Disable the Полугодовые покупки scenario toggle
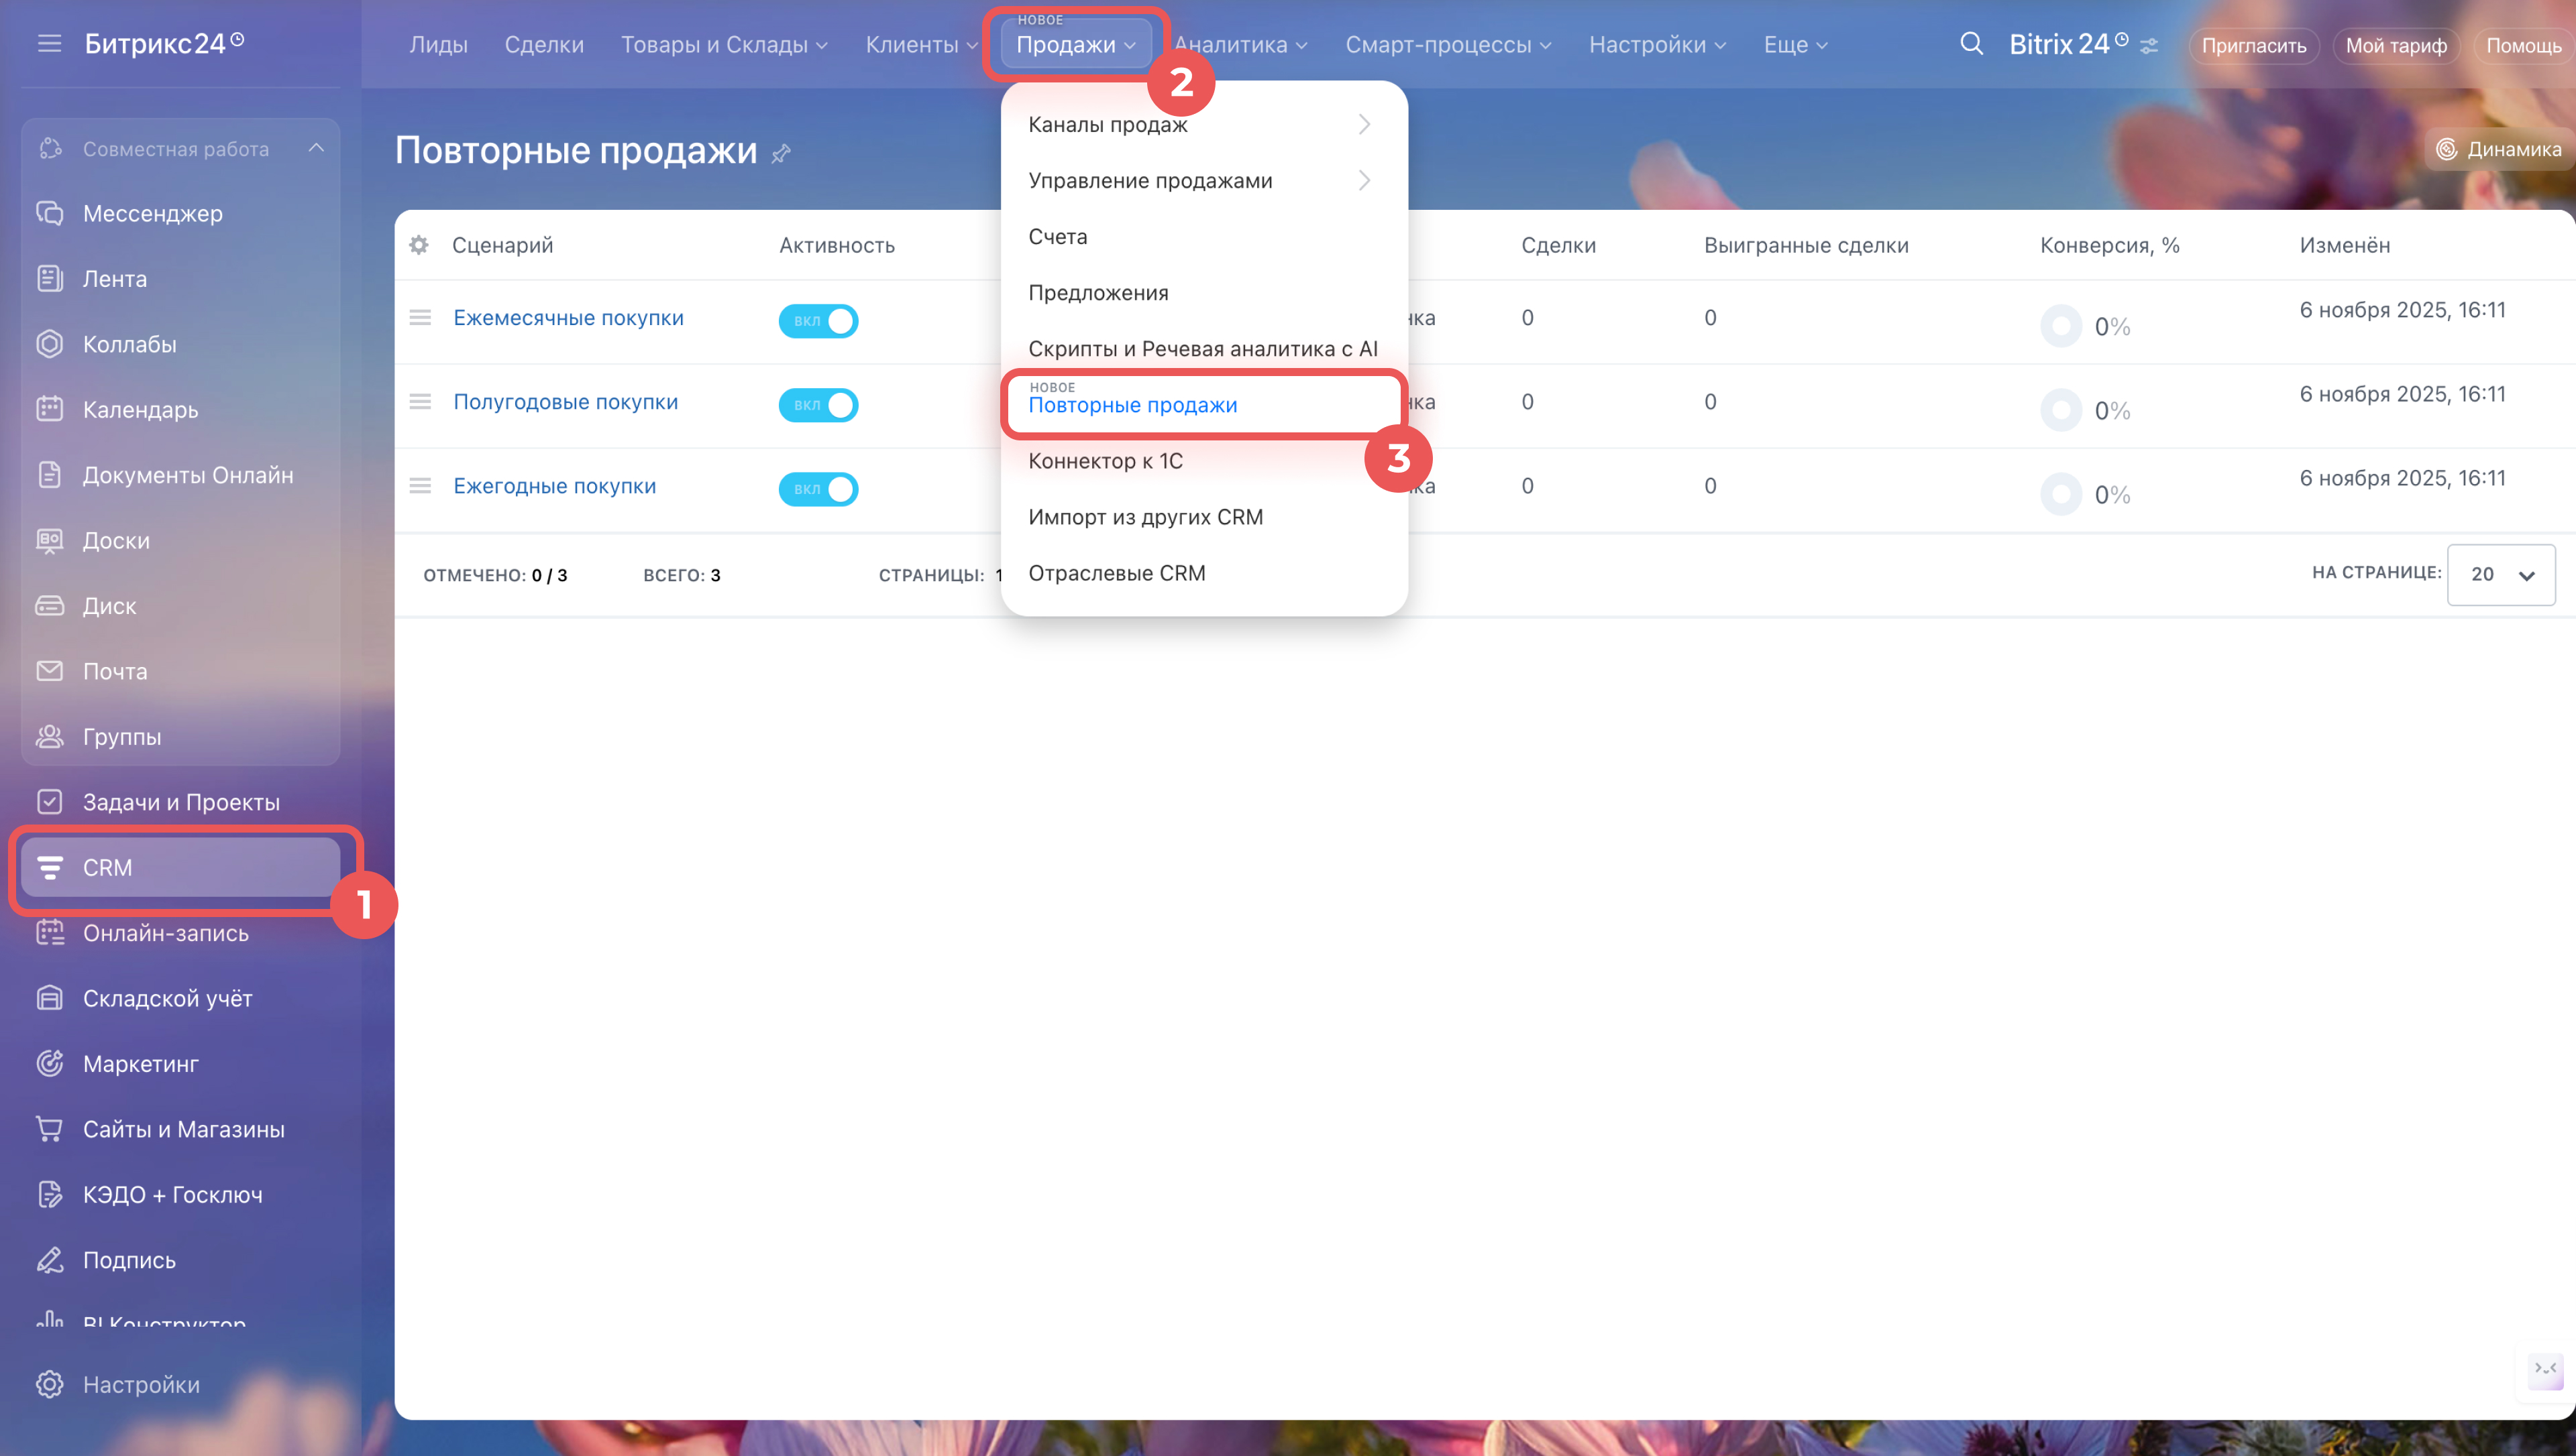 [x=818, y=405]
